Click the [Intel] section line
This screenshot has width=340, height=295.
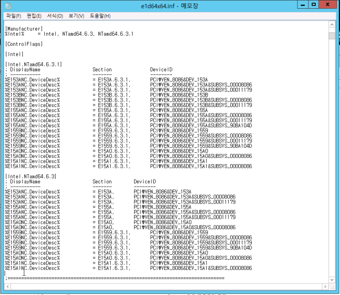pyautogui.click(x=14, y=54)
